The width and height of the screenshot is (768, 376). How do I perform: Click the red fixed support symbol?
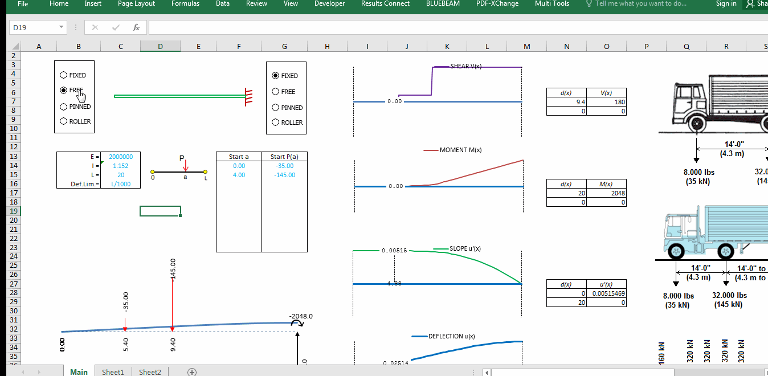click(248, 97)
